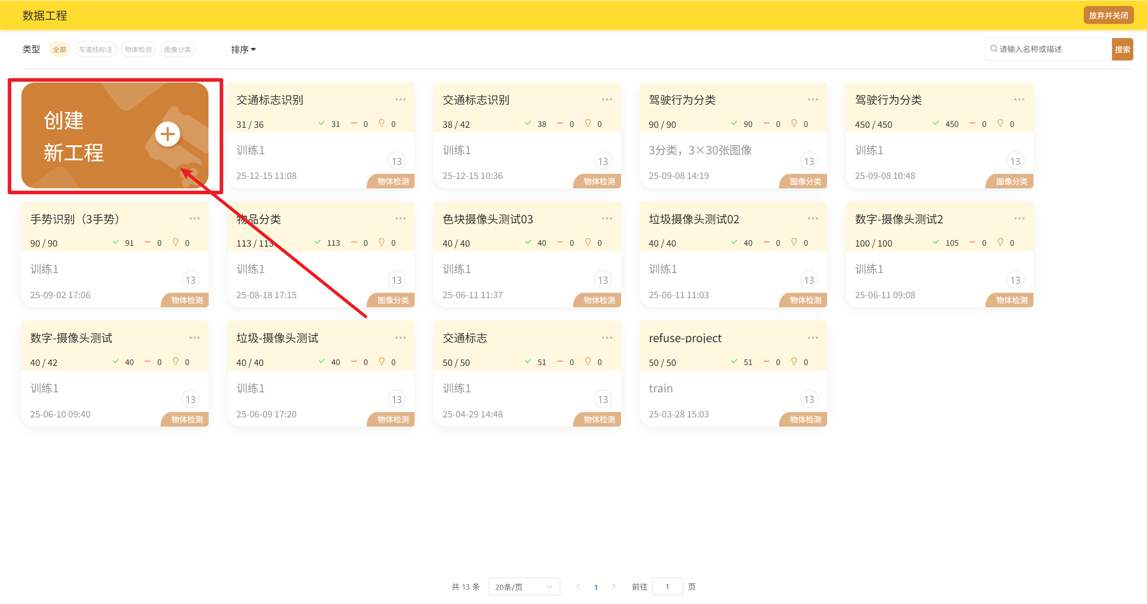Click the plus icon to create new project
This screenshot has width=1147, height=604.
[168, 134]
